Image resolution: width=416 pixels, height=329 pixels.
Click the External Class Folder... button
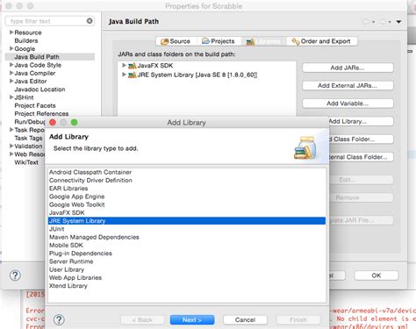tap(361, 157)
